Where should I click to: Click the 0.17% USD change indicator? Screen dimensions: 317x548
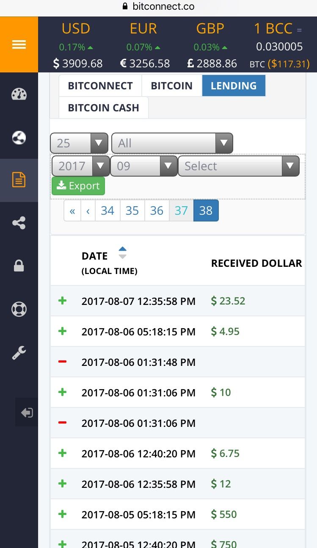pos(76,47)
